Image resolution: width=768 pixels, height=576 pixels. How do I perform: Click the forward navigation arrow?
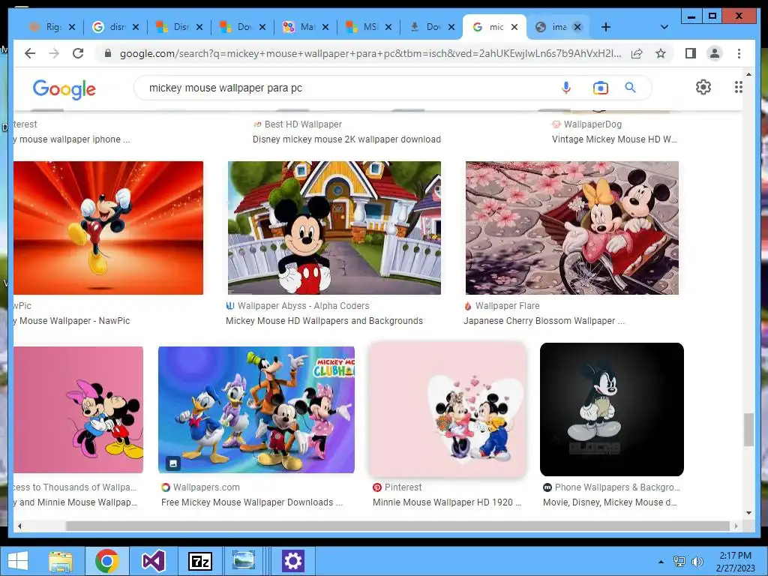[x=54, y=53]
